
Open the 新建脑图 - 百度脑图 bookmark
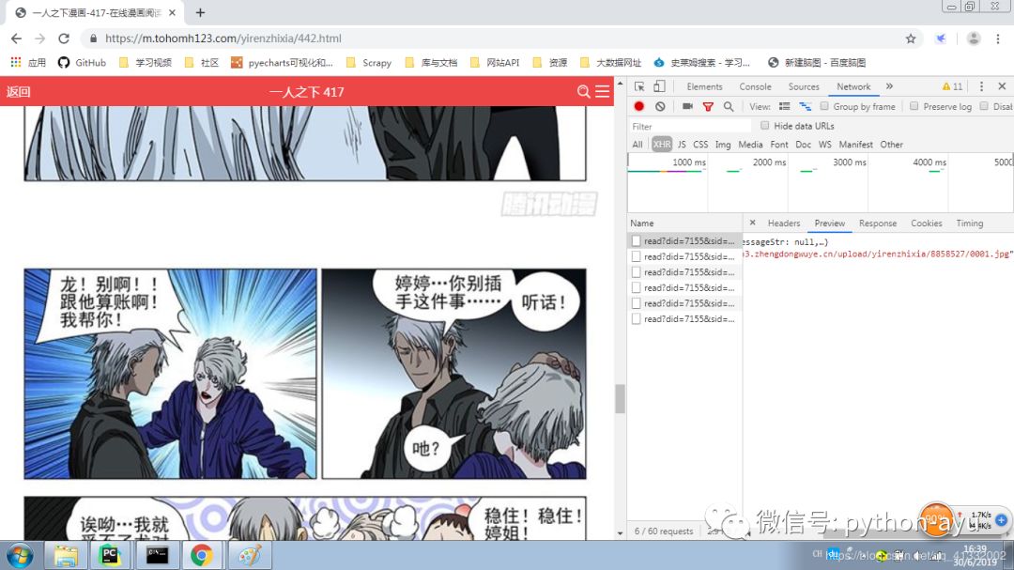click(x=817, y=63)
